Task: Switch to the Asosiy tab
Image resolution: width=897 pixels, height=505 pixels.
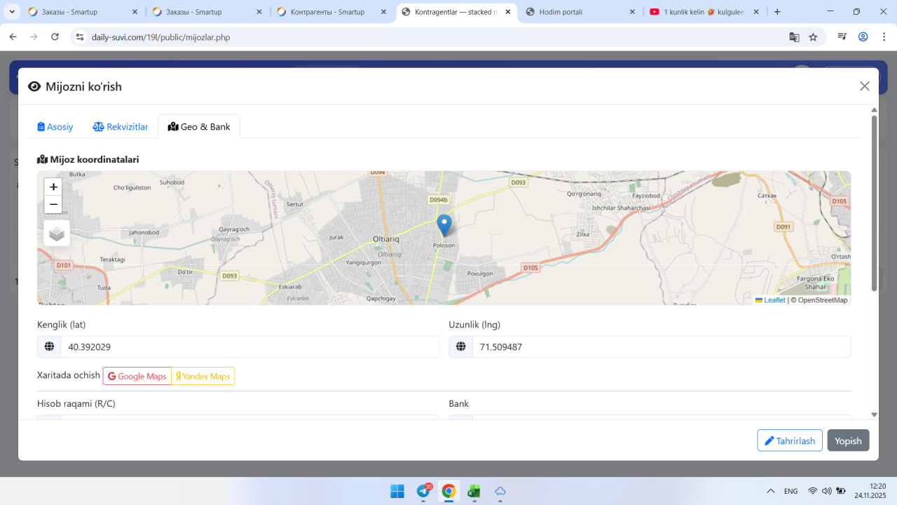Action: [55, 127]
